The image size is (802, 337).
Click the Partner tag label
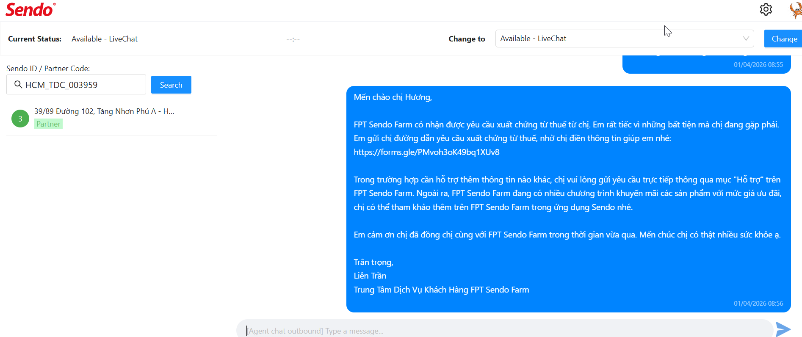click(48, 124)
